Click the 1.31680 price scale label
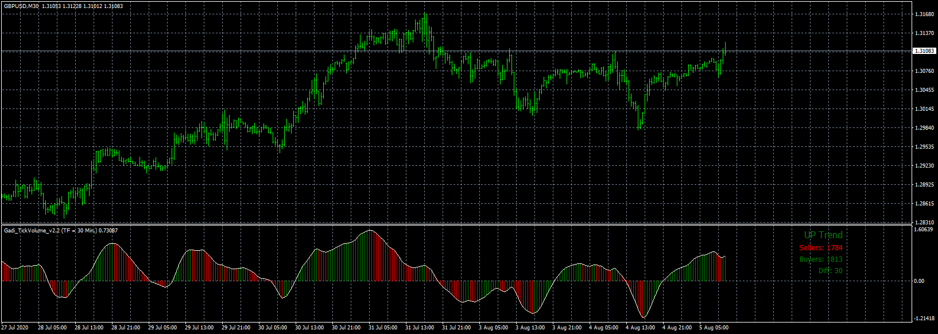 [x=924, y=14]
